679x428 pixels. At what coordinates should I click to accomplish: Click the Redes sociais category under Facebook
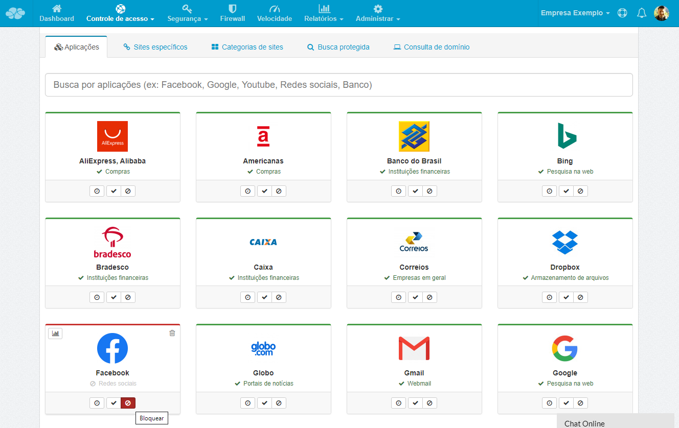coord(118,384)
